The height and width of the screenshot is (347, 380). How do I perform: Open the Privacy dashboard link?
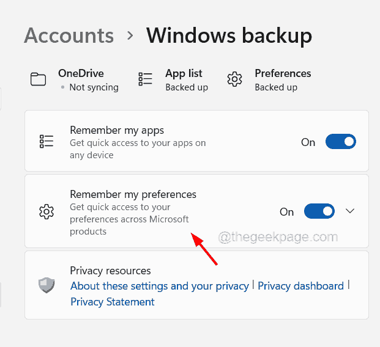tap(300, 286)
